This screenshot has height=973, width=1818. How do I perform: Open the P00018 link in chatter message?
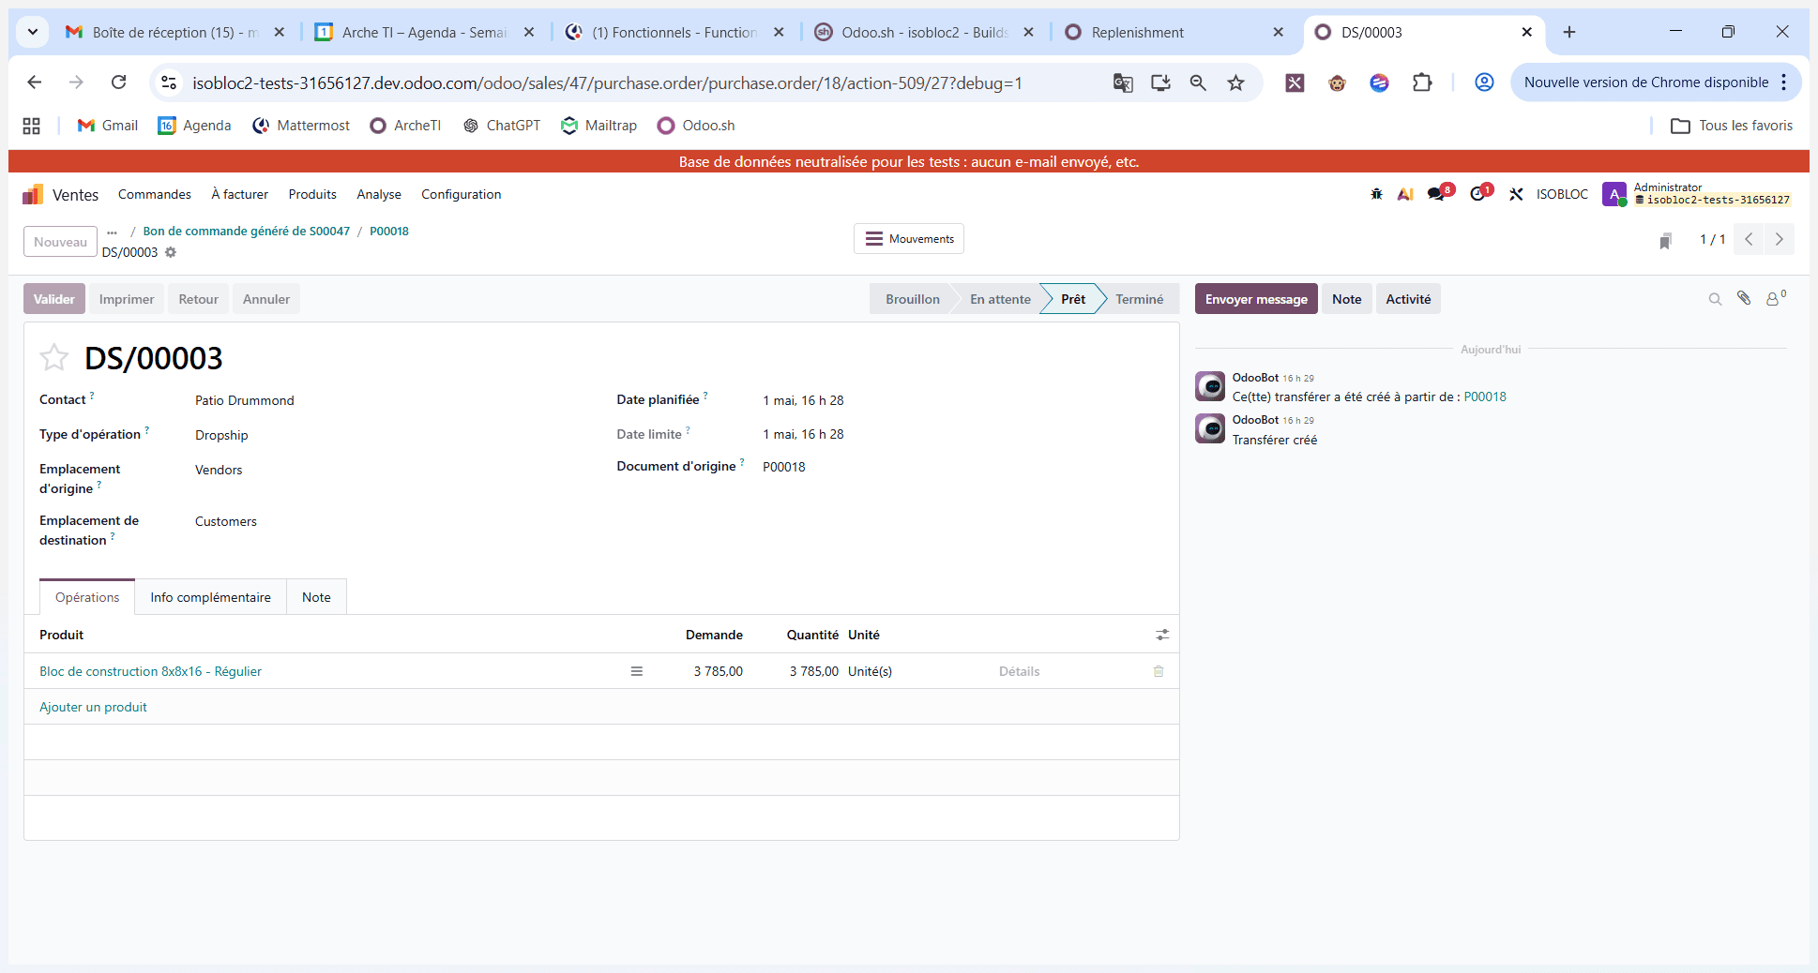tap(1485, 397)
